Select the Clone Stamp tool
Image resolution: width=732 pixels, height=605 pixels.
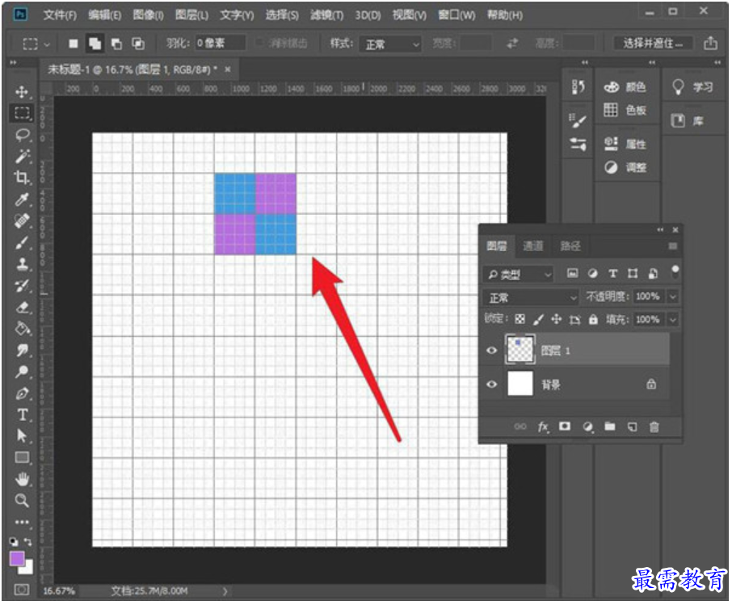[x=22, y=264]
